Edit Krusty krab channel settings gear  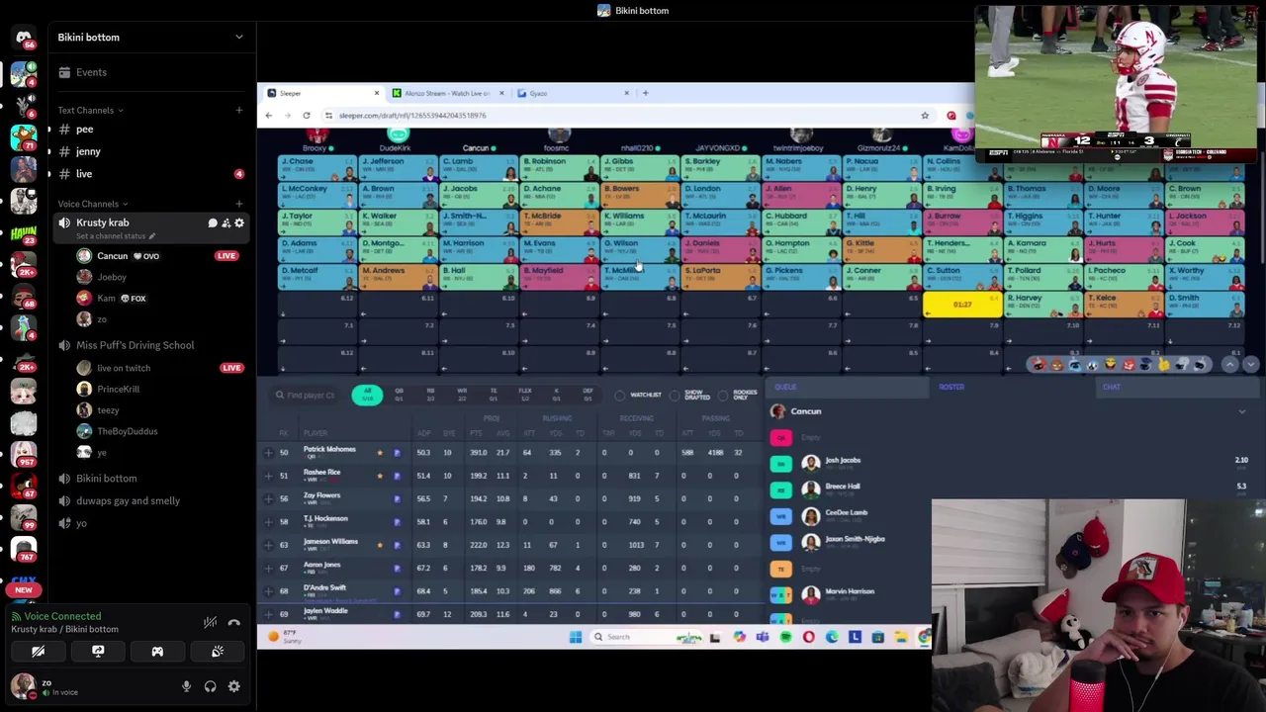click(239, 223)
